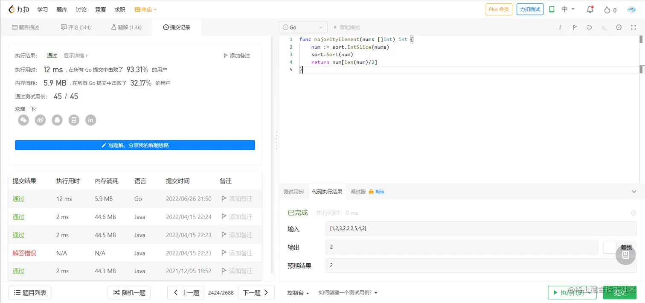The width and height of the screenshot is (645, 303).
Task: Toggle the 控制台 console expander
Action: tap(298, 293)
